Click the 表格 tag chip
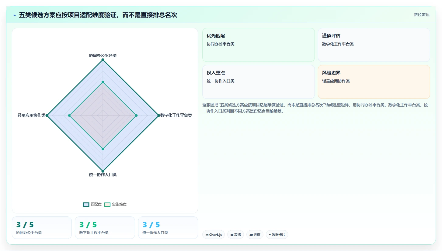442x251 pixels. point(235,235)
